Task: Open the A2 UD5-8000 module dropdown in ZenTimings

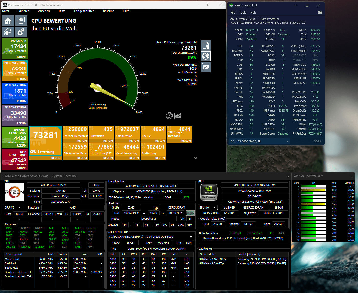Action: click(x=259, y=141)
